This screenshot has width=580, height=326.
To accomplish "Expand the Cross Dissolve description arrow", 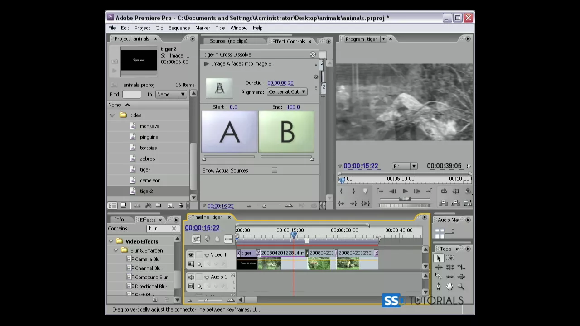I will (207, 64).
